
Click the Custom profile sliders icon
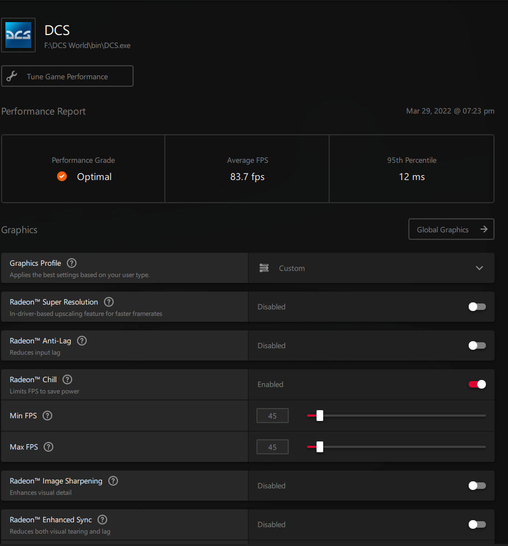(264, 268)
